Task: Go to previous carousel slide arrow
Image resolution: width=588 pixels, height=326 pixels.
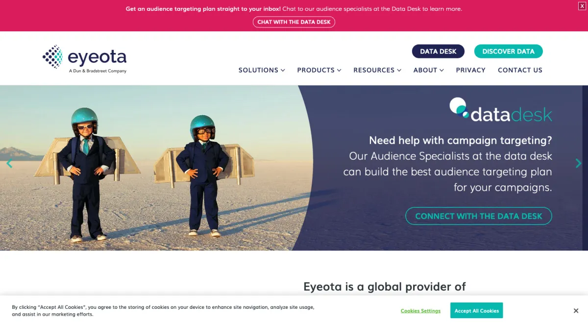Action: click(x=9, y=163)
